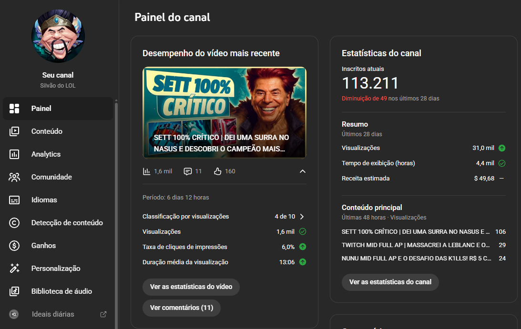Image resolution: width=521 pixels, height=329 pixels.
Task: Click the check icon beside 4,4 mil
Action: point(502,163)
